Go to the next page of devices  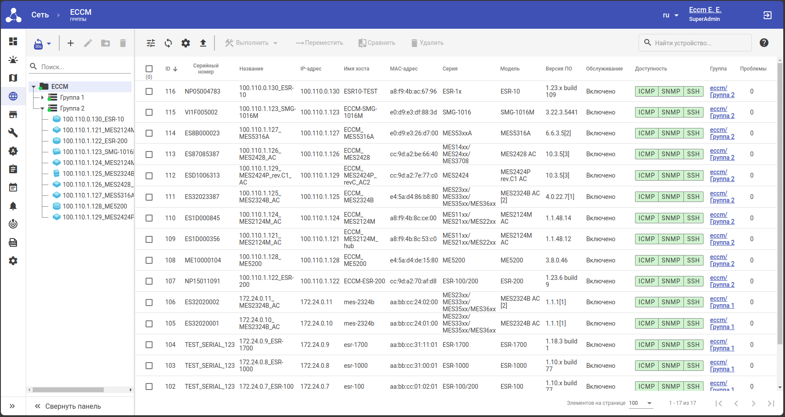(x=753, y=404)
